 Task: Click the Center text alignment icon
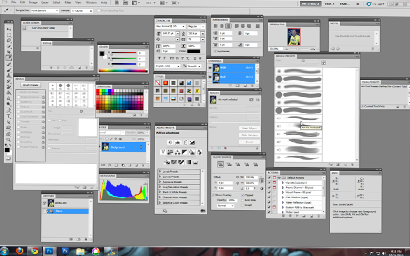(x=222, y=26)
